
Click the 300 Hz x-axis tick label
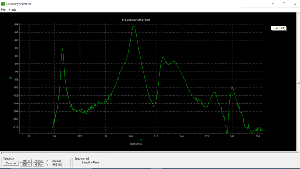point(232,136)
